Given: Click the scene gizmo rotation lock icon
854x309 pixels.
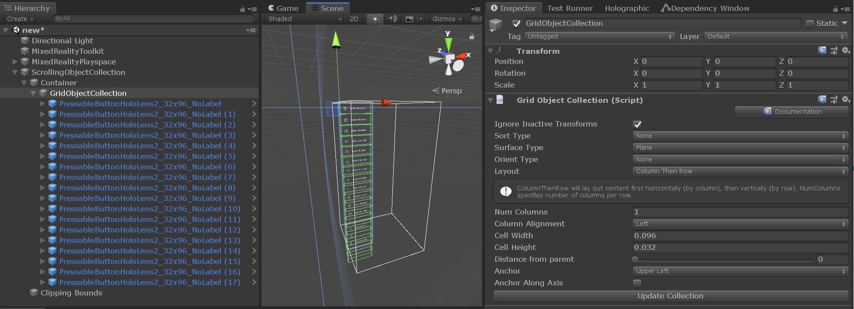Looking at the screenshot, I should [x=472, y=36].
